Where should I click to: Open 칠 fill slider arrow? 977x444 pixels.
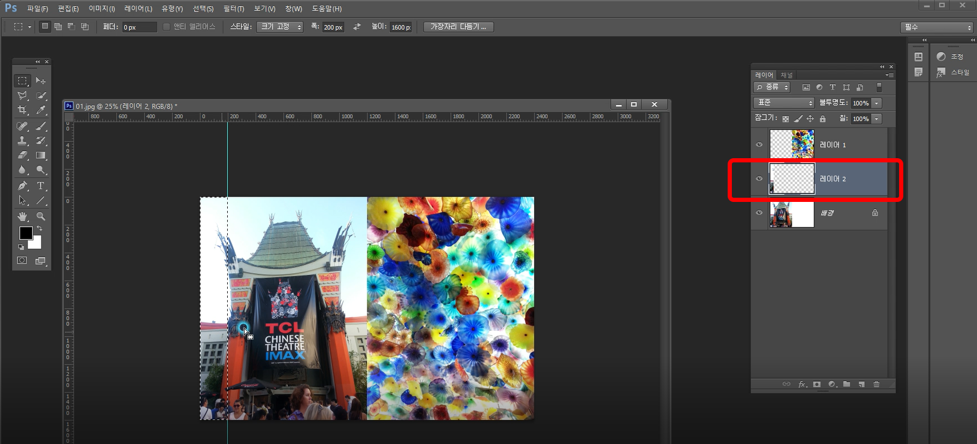pyautogui.click(x=877, y=119)
